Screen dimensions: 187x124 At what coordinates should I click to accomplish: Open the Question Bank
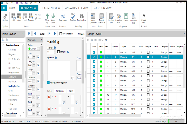tap(118, 17)
